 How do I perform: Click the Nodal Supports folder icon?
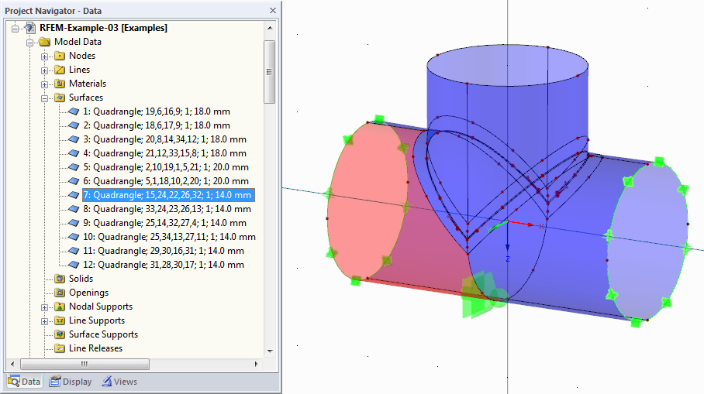(x=59, y=307)
